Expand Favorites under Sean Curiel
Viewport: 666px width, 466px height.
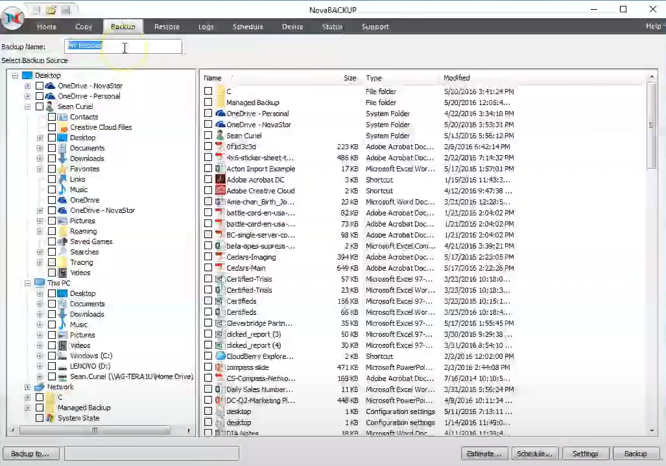pos(40,169)
